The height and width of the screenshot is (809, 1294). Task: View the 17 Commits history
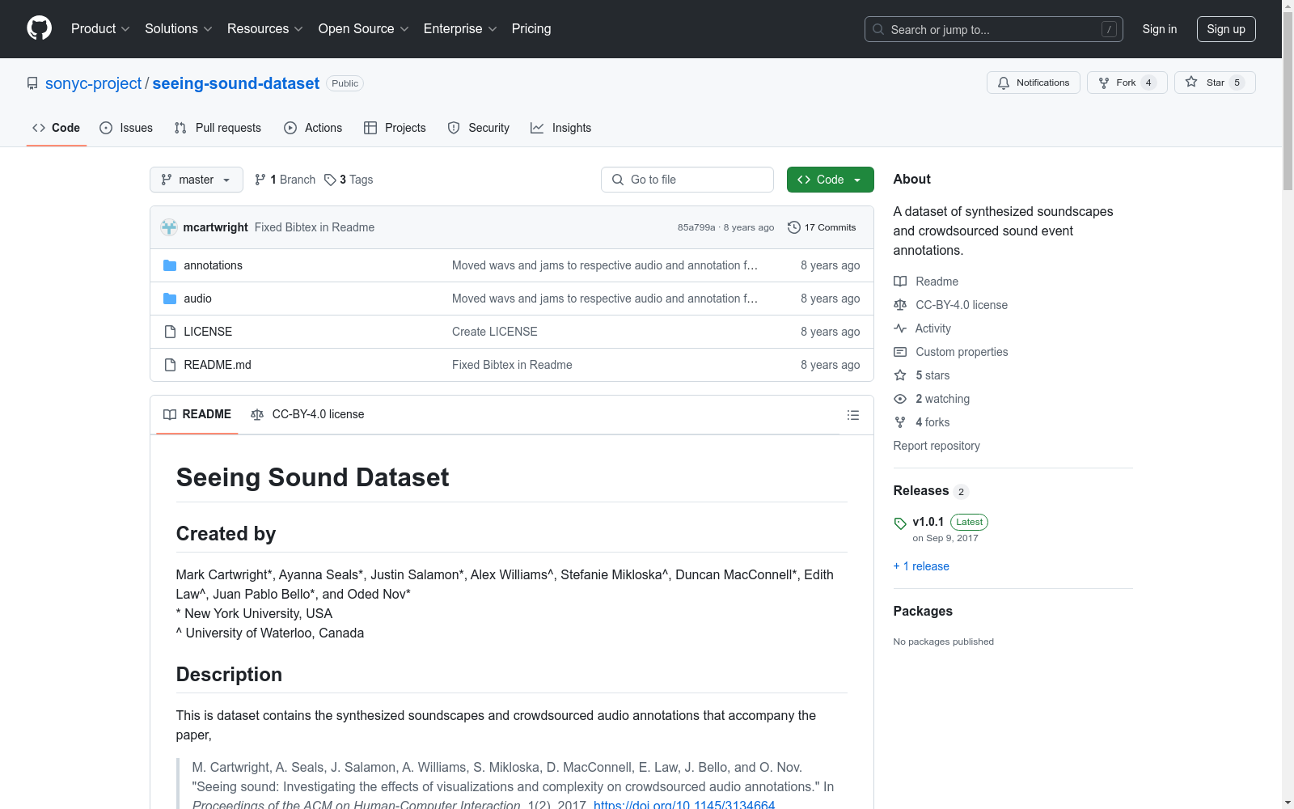(x=822, y=227)
